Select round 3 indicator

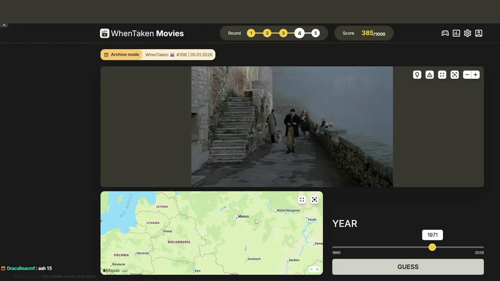click(x=283, y=33)
